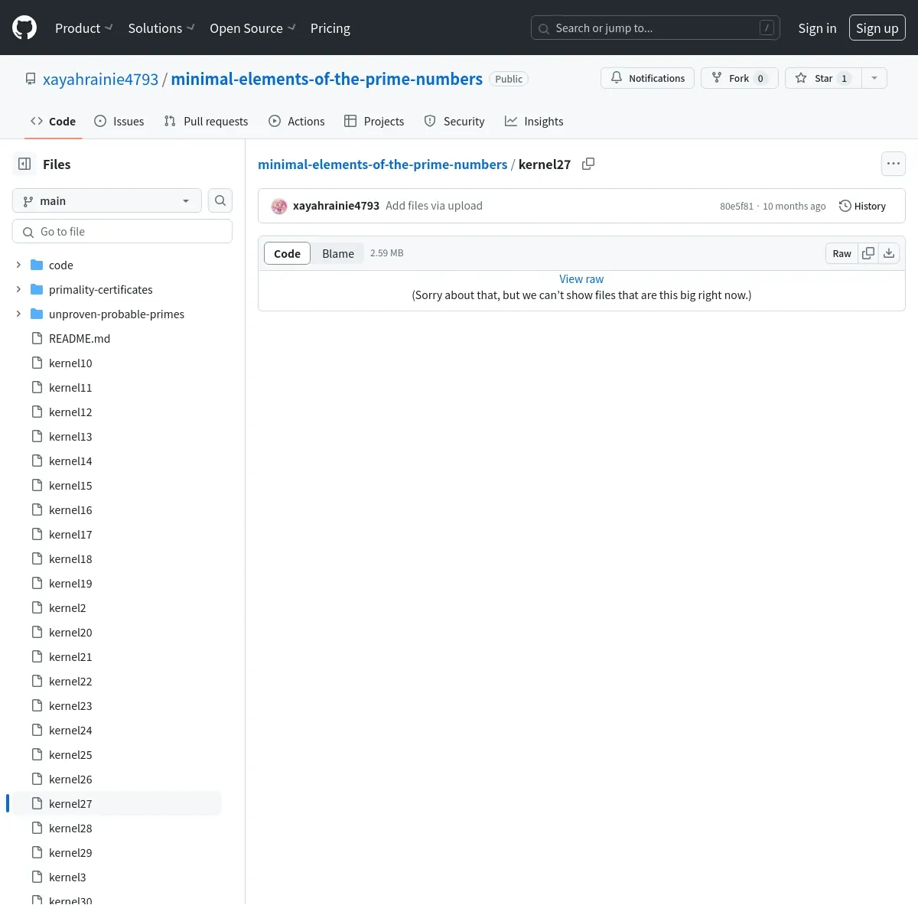Select the Code view toggle
918x905 pixels.
(x=287, y=253)
